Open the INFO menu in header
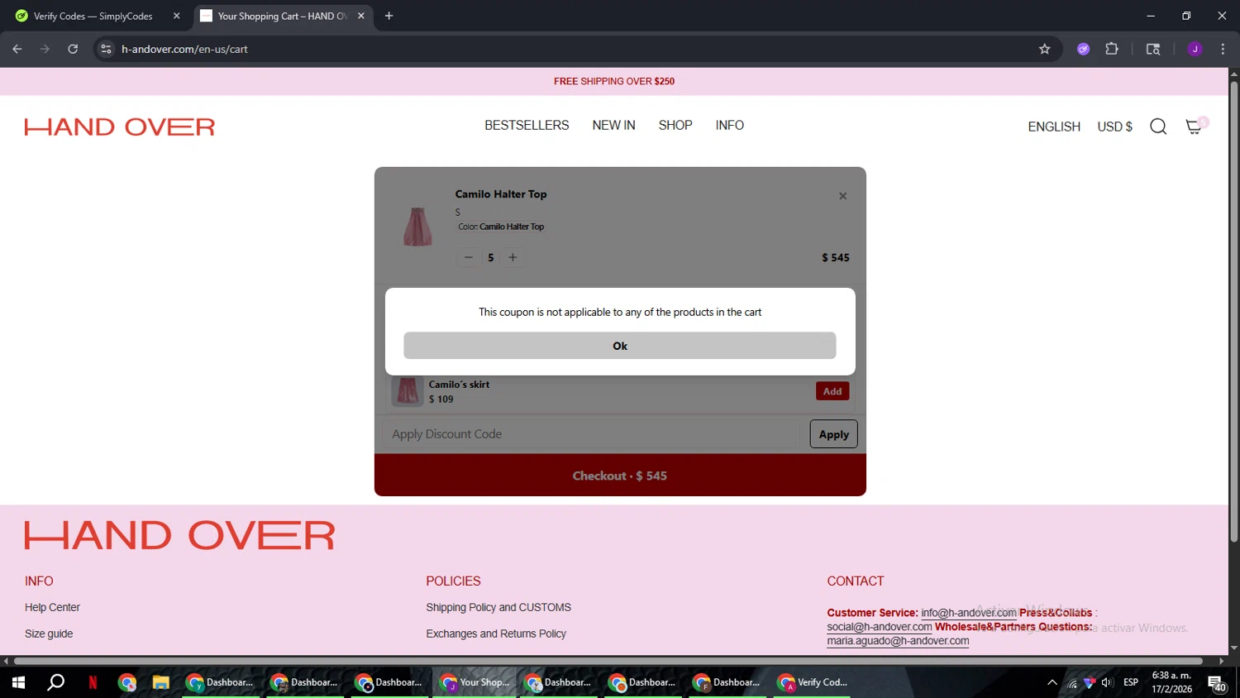The width and height of the screenshot is (1240, 698). [x=730, y=125]
